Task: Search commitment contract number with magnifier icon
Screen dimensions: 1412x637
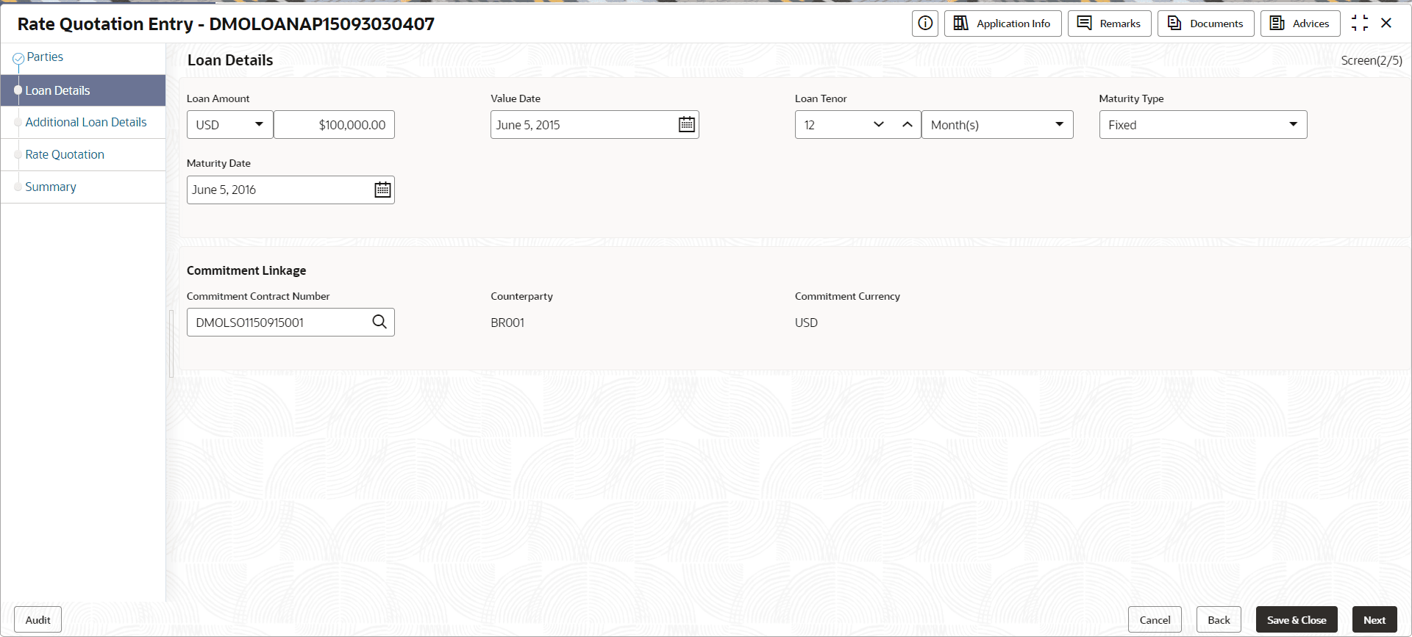Action: 379,323
